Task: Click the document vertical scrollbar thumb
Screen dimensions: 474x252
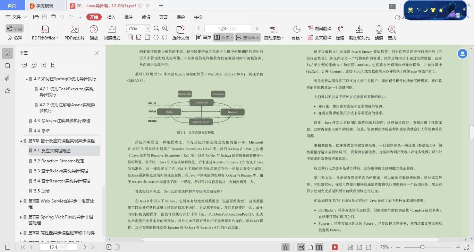Action: pyautogui.click(x=472, y=133)
